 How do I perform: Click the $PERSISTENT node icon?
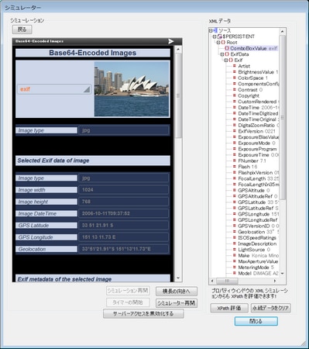tap(220, 36)
